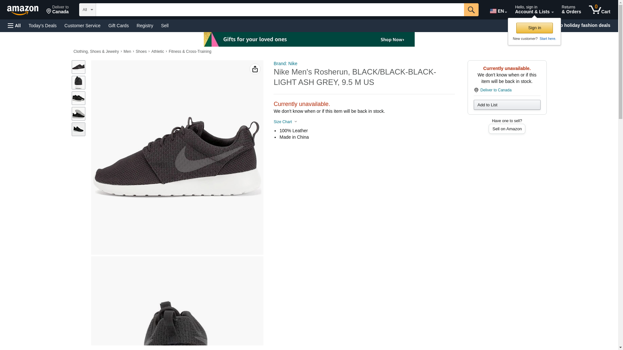Click Deliver to Canada location pin in header
The image size is (623, 350).
pos(57,10)
